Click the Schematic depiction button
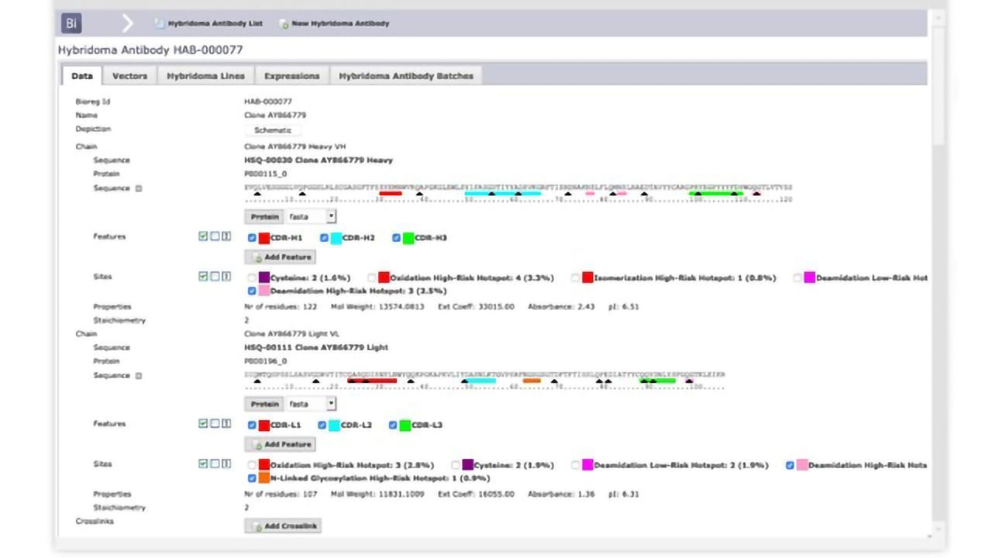 tap(273, 130)
